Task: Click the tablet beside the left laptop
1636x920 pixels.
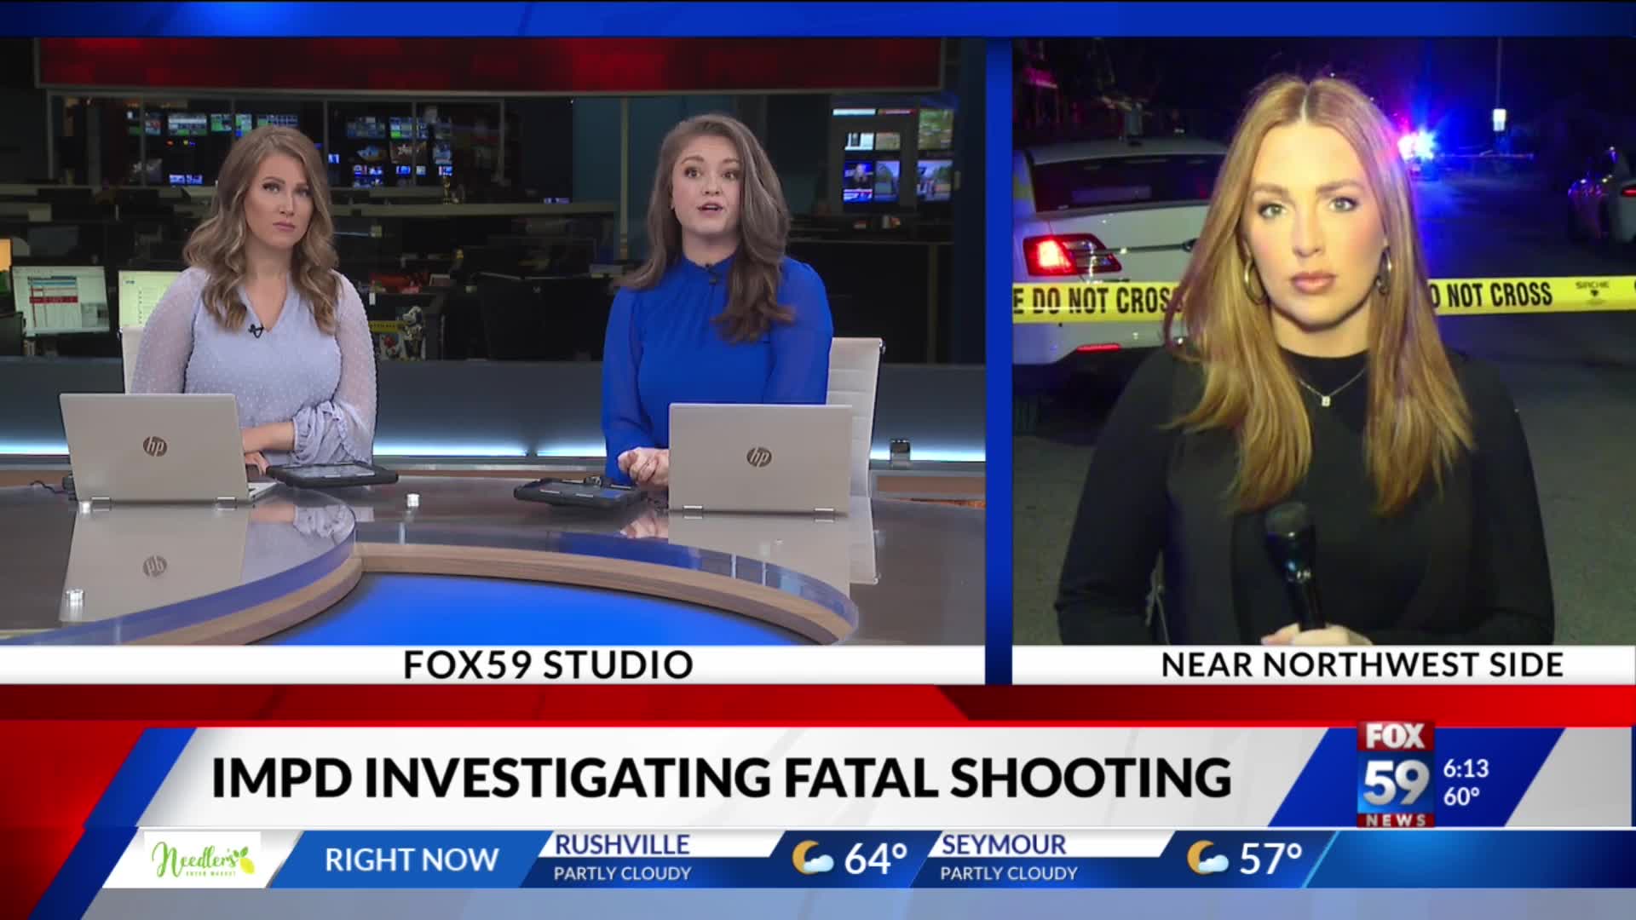Action: pos(332,473)
